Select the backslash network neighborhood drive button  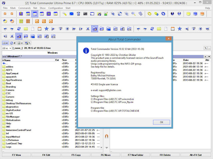coord(28,43)
